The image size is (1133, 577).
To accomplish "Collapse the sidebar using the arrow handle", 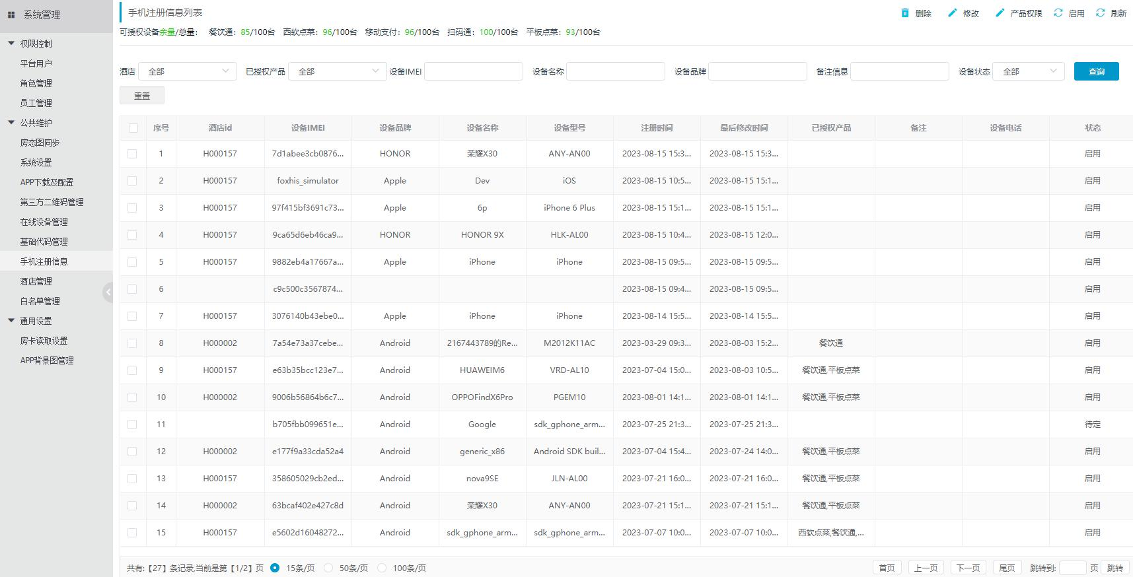I will click(x=108, y=292).
